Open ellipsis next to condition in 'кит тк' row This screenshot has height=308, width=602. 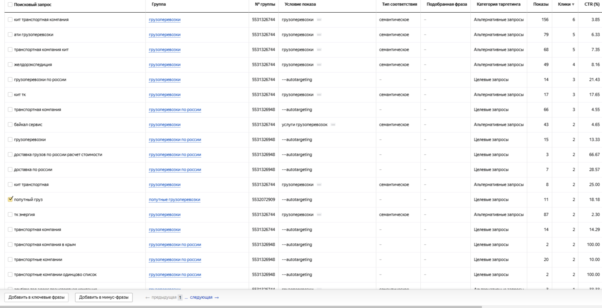tap(319, 95)
